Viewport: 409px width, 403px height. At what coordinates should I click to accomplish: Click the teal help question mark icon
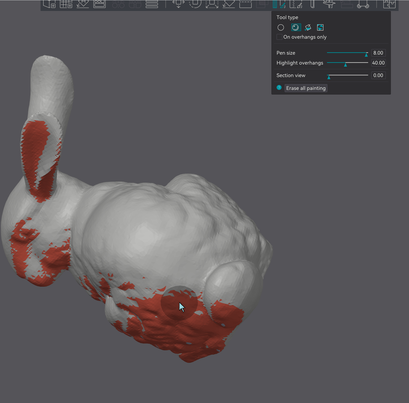click(279, 88)
